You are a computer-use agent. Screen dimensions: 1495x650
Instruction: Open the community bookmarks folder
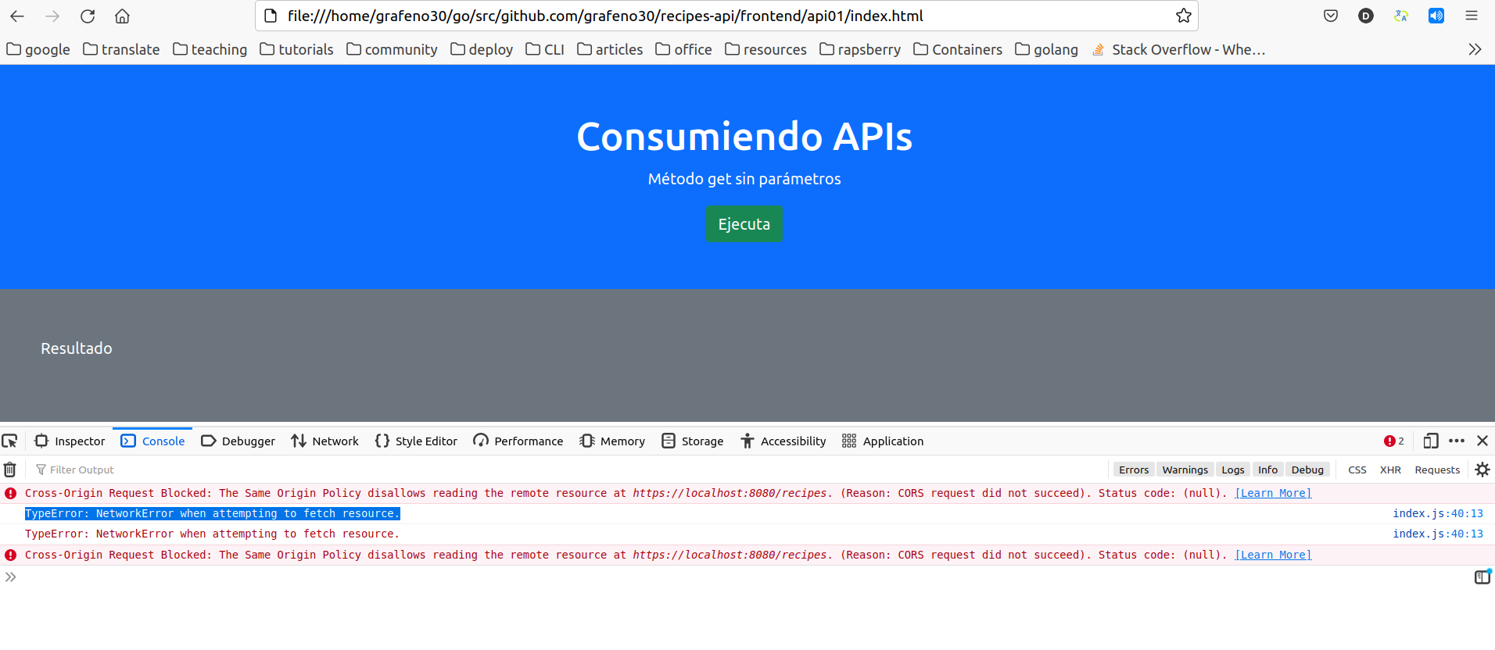point(392,49)
